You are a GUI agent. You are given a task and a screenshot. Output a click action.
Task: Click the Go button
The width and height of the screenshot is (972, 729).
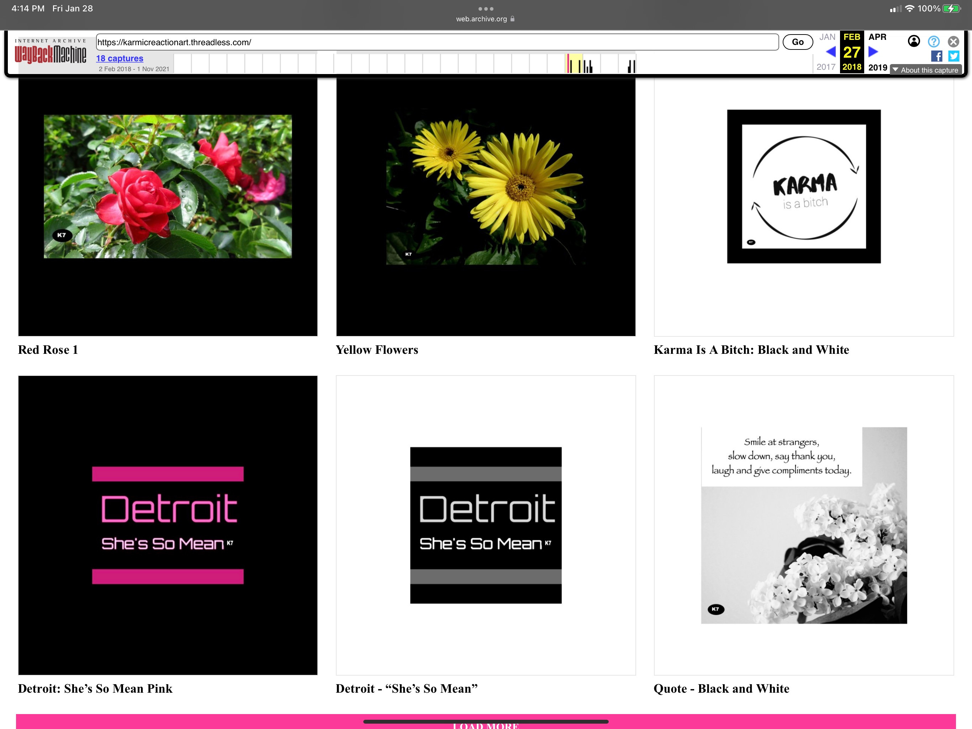[x=798, y=42]
